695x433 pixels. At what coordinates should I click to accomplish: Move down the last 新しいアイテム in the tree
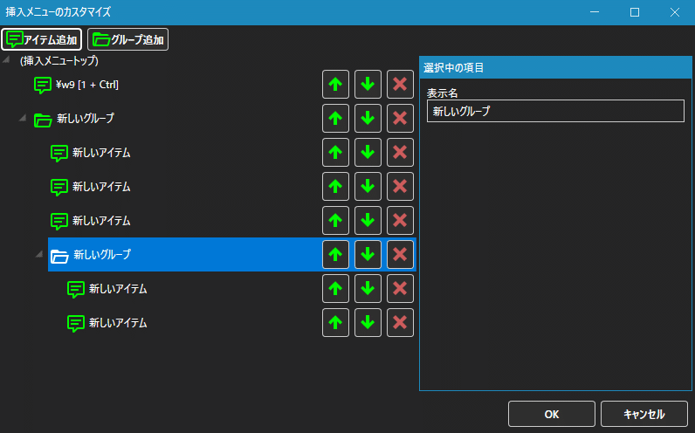[x=368, y=323]
